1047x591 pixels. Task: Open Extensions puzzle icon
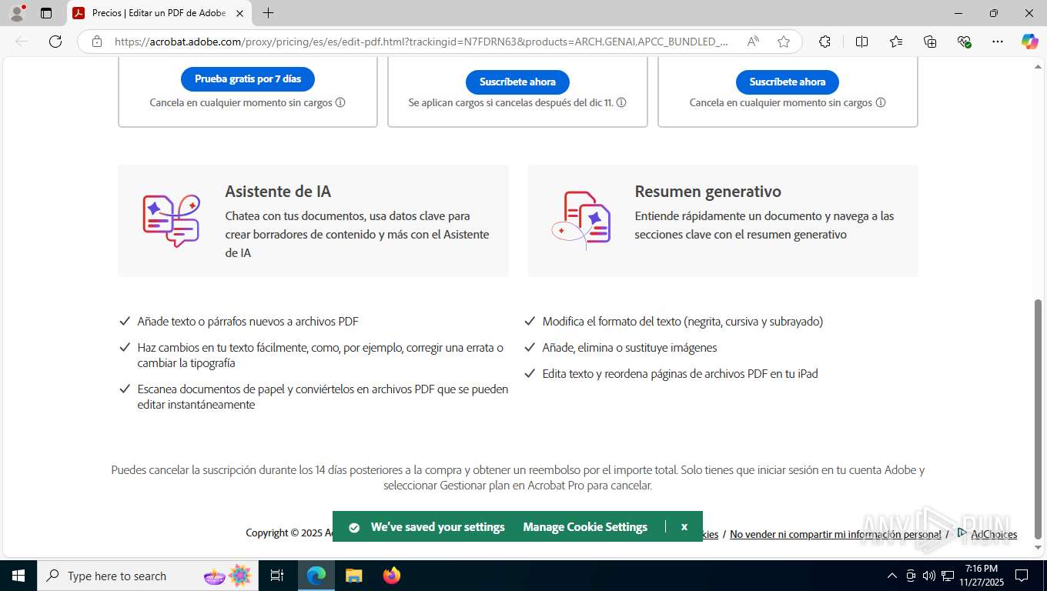pos(825,42)
